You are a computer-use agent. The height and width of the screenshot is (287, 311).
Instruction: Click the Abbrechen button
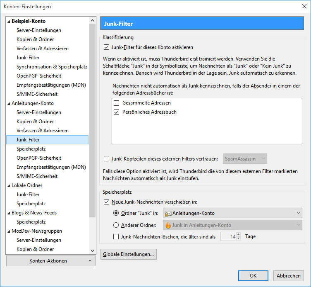(289, 276)
